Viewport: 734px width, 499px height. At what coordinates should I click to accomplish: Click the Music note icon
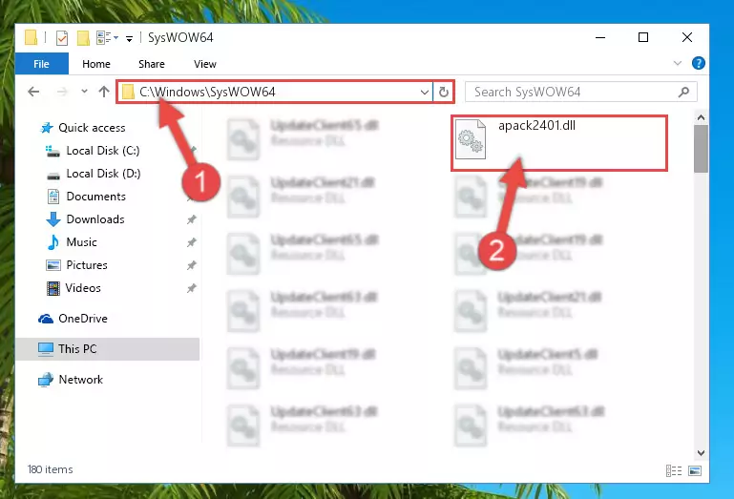52,242
